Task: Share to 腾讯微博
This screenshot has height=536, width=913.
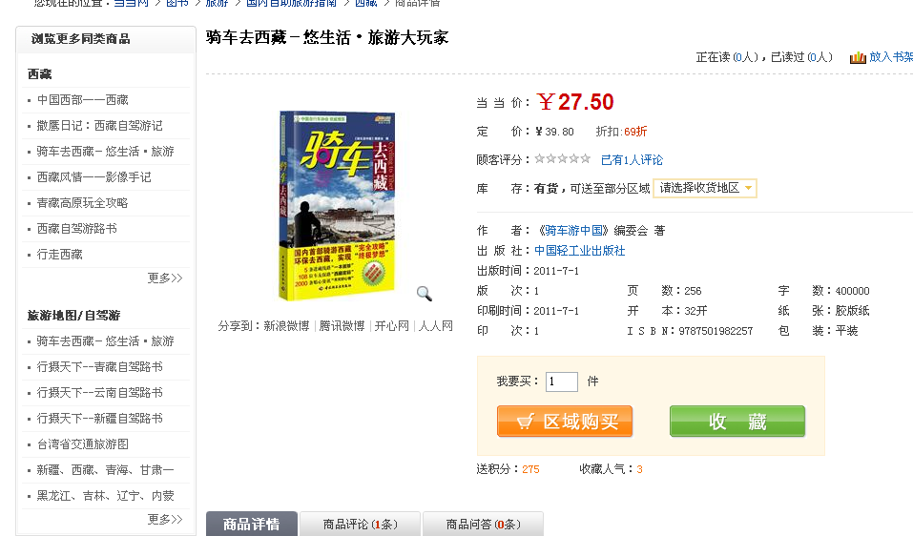Action: click(342, 326)
